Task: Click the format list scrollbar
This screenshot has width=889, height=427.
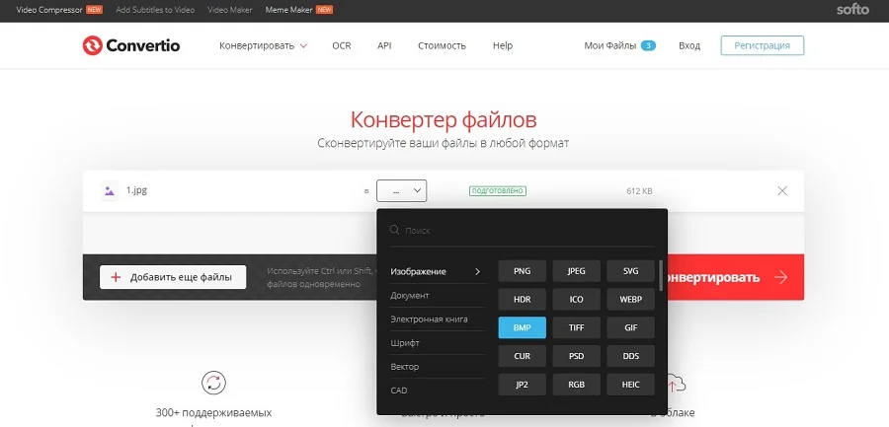Action: (x=661, y=275)
